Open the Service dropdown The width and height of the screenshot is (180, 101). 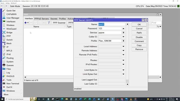point(123,33)
